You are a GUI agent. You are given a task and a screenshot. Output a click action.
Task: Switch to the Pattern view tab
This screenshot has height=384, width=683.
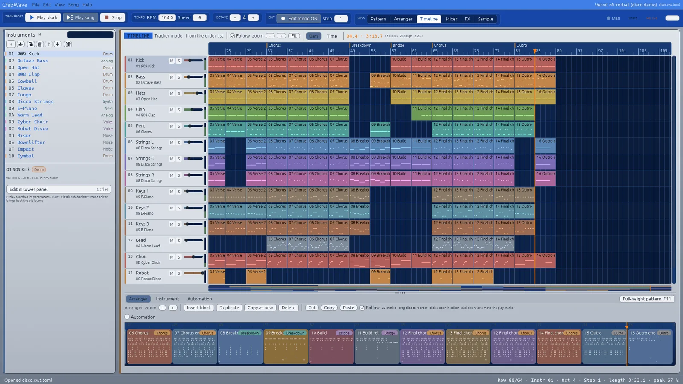[x=378, y=19]
